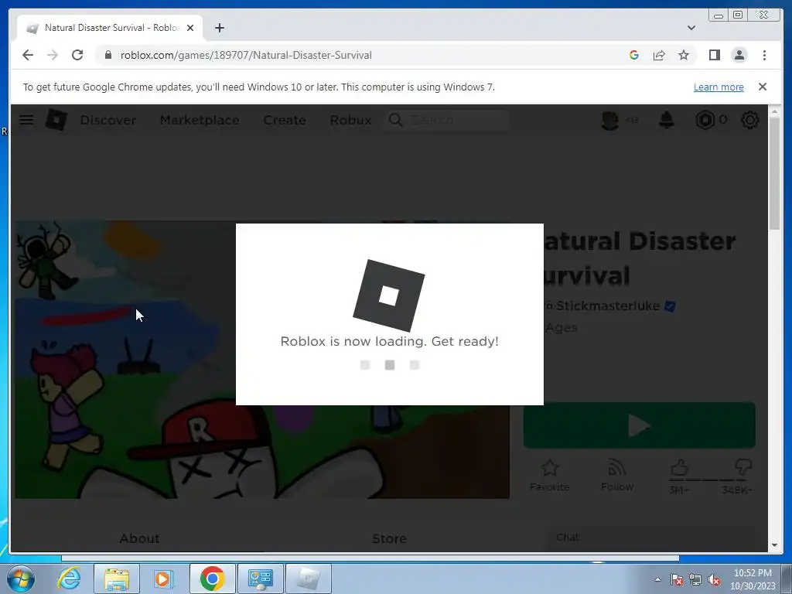
Task: Open the user avatar profile
Action: pyautogui.click(x=610, y=120)
